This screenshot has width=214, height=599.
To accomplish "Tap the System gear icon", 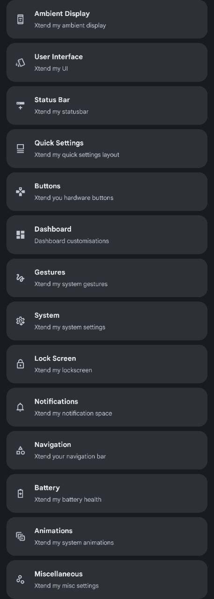I will pyautogui.click(x=20, y=321).
